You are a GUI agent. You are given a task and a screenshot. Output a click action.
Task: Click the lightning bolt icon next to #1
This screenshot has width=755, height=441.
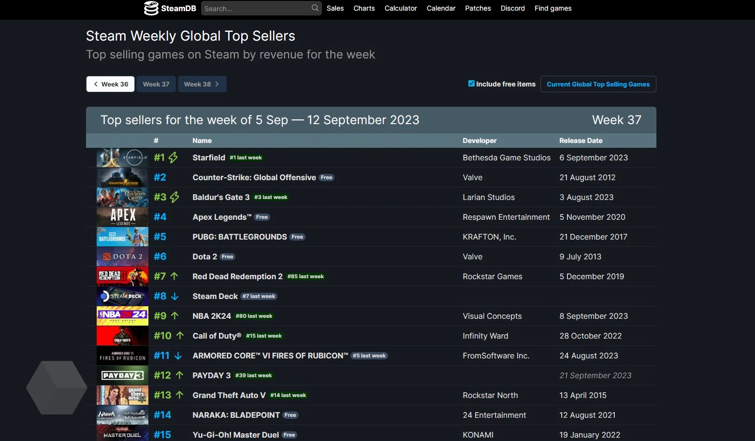pos(173,157)
